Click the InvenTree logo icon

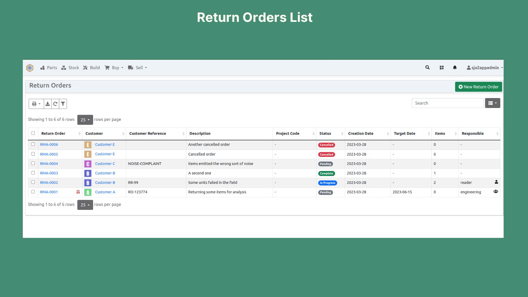(x=30, y=68)
